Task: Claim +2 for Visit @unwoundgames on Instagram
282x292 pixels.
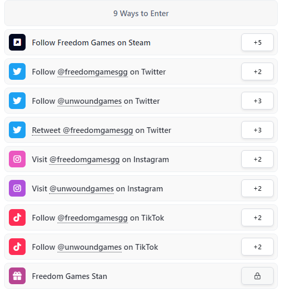Action: 257,188
